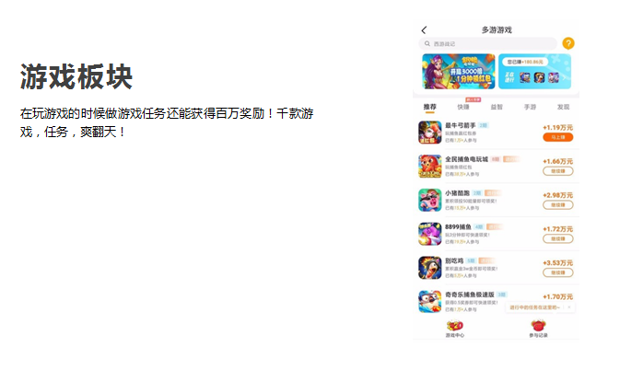Open the 小猪酷跑 pig game icon
Viewport: 620px width, 370px height.
pyautogui.click(x=430, y=201)
